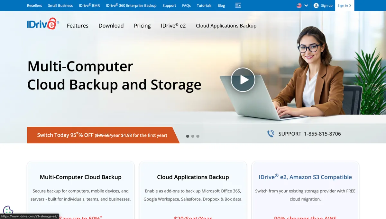This screenshot has width=386, height=219.
Task: Open IDrive e2 navigation item
Action: pos(173,26)
